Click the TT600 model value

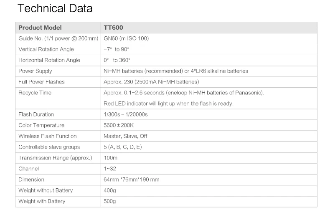(113, 28)
